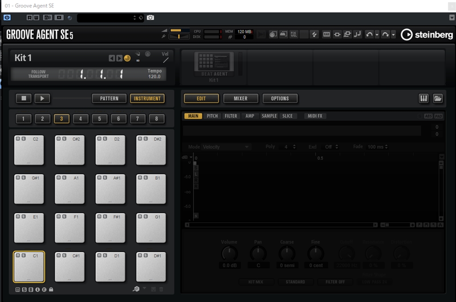The width and height of the screenshot is (456, 302).
Task: Solo pad C1
Action: tap(24, 256)
